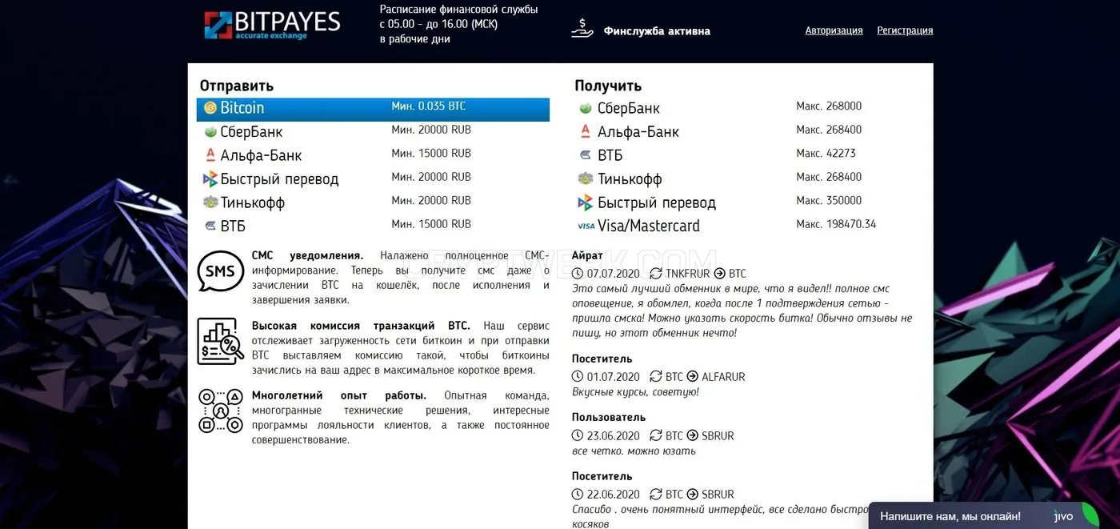
Task: Click the Тинькофф icon under Получить
Action: (586, 179)
